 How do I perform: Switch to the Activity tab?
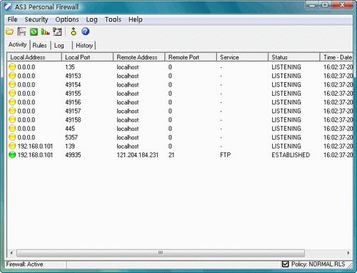18,44
